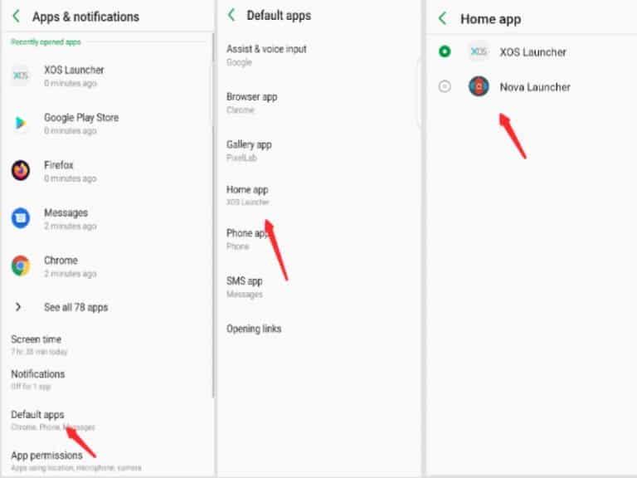
Task: Open SMS app setting
Action: 244,287
